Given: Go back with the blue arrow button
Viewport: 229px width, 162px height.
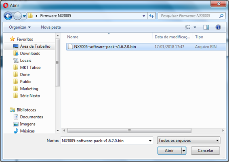Looking at the screenshot, I should [8, 16].
